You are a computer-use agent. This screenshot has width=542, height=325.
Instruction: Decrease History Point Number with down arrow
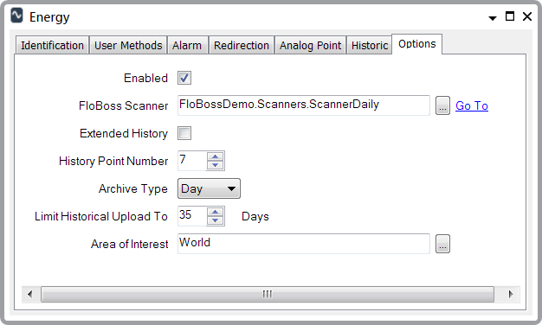(x=216, y=165)
